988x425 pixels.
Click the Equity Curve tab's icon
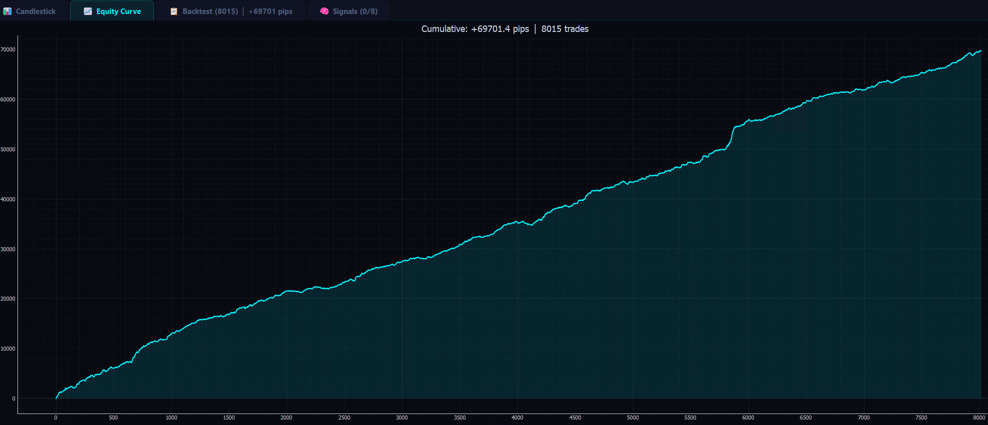click(88, 11)
